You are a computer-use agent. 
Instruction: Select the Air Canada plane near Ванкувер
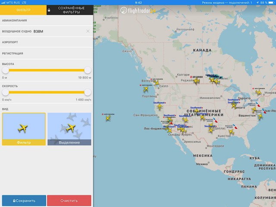(x=156, y=82)
